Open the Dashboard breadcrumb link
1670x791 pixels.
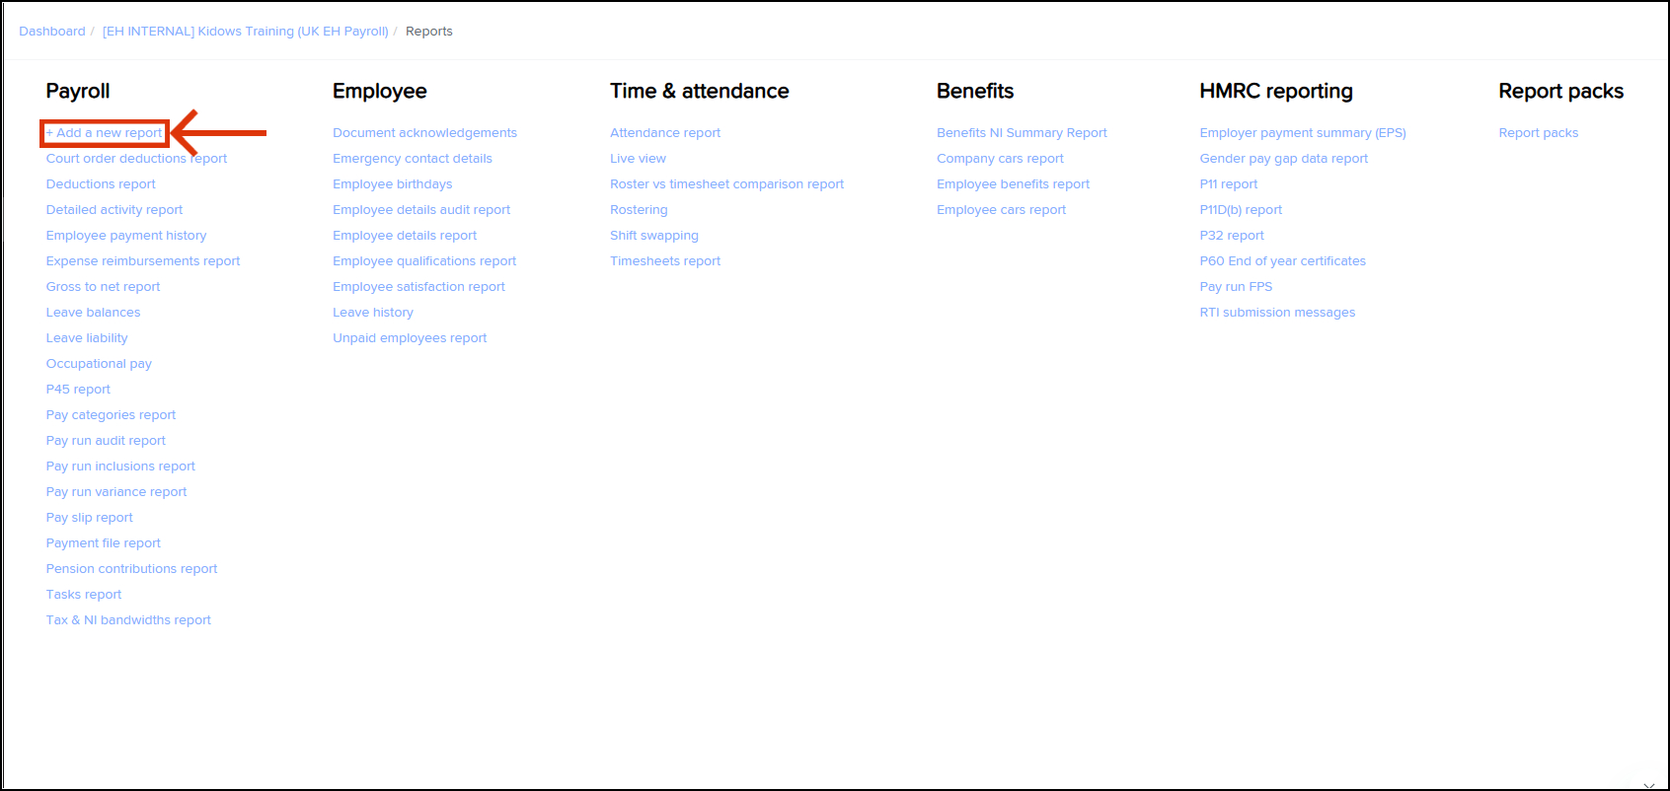[x=52, y=32]
